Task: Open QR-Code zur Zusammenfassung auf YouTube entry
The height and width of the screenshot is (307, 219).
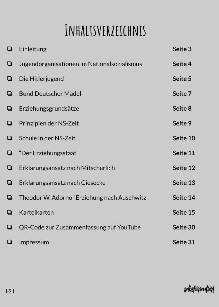Action: pos(80,227)
